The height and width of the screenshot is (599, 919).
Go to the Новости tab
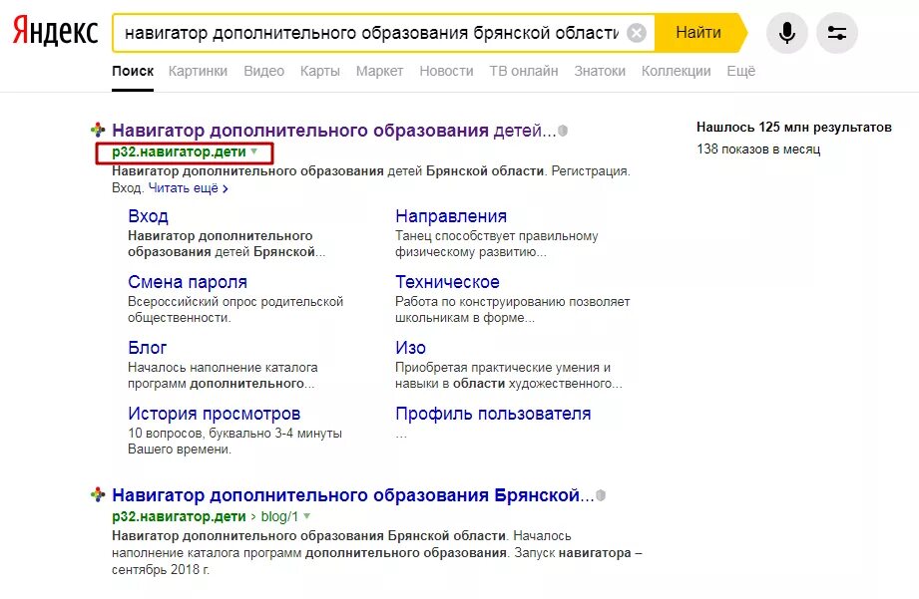point(446,71)
